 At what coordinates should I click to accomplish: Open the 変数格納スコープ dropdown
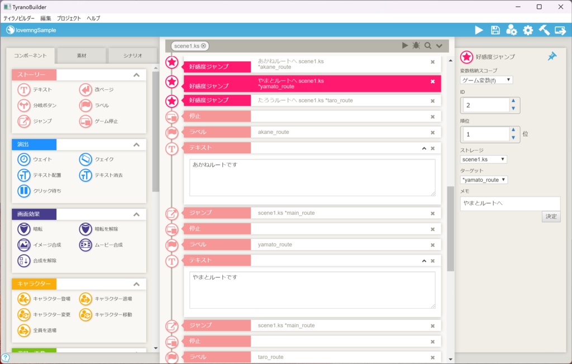coord(487,80)
